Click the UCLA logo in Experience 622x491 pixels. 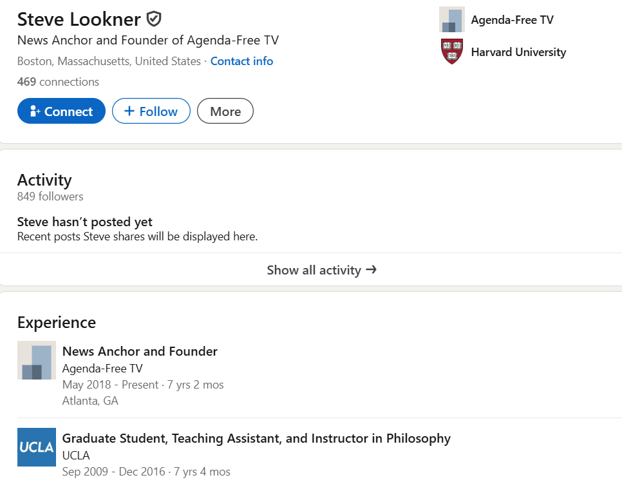(37, 447)
